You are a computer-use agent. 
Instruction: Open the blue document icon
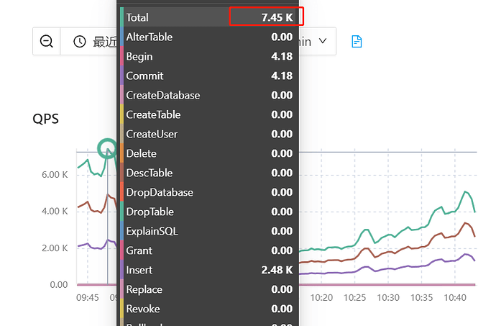coord(357,42)
